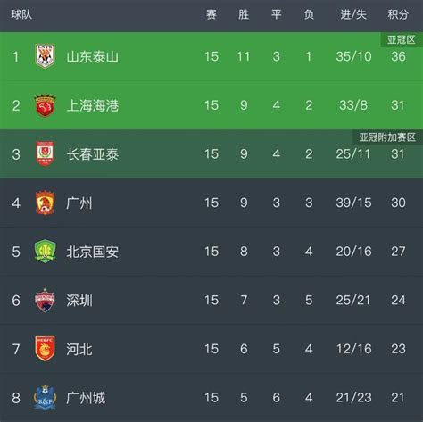Open the 上海海港 team name link
423x422 pixels.
click(x=93, y=105)
